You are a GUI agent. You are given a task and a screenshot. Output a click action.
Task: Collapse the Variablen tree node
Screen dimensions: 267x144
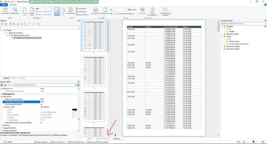[222, 27]
